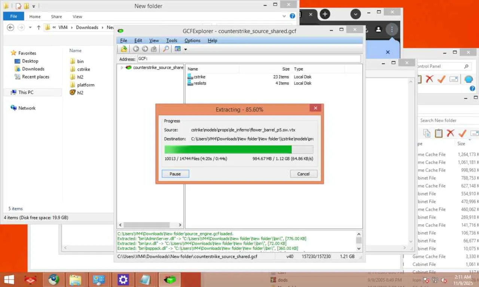The image size is (479, 287).
Task: Click the Back arrow in GCFExplorer toolbar
Action: click(136, 49)
